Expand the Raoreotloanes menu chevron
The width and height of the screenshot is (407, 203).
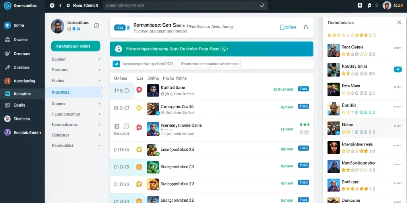[99, 124]
